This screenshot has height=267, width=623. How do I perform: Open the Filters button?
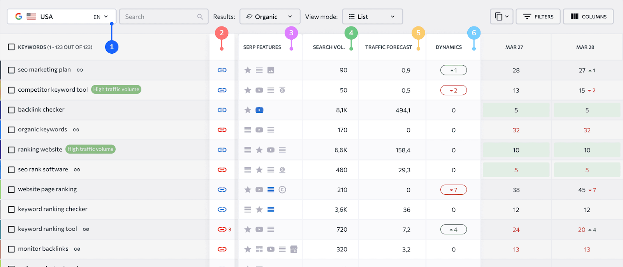pyautogui.click(x=538, y=17)
